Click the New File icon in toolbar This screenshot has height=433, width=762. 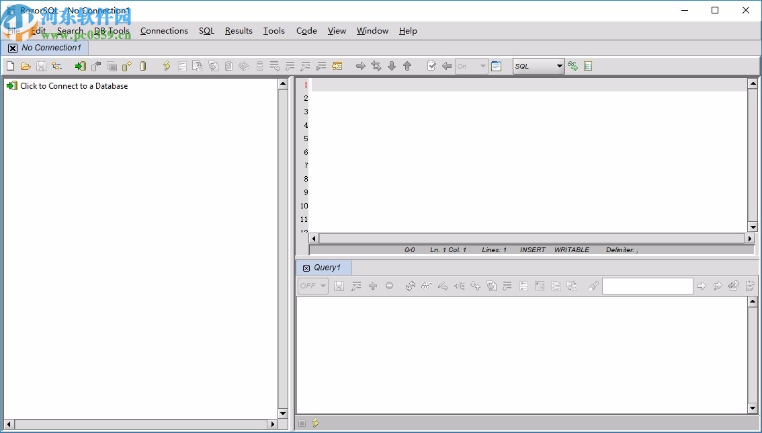tap(10, 66)
